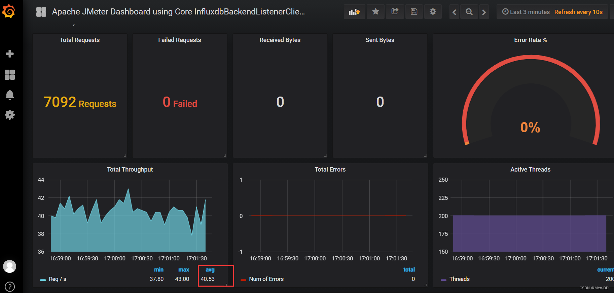Toggle the Req / s legend series

[58, 279]
